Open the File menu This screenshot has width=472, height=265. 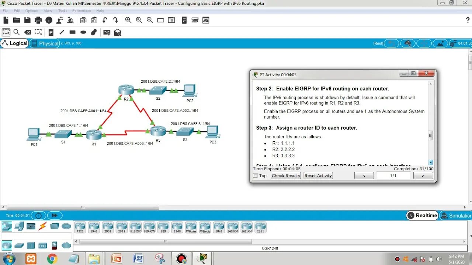[6, 11]
